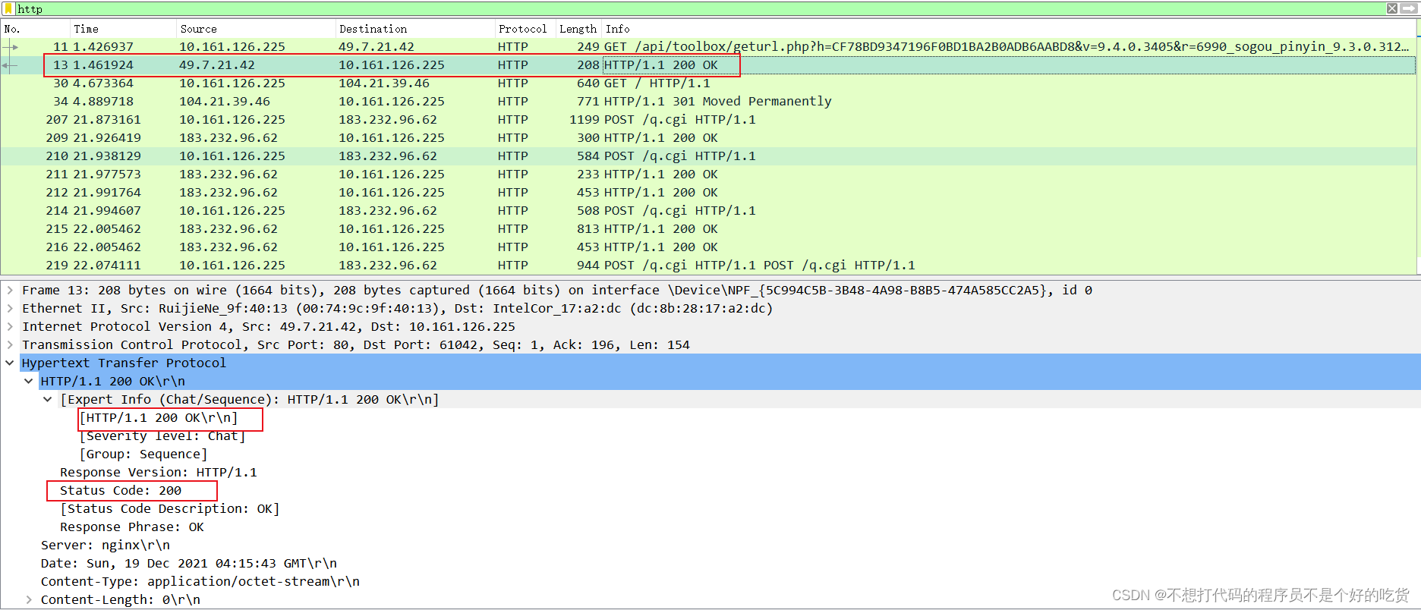Select packet 13 HTTP/1.1 200 OK row
Image resolution: width=1421 pixels, height=610 pixels.
coord(707,65)
